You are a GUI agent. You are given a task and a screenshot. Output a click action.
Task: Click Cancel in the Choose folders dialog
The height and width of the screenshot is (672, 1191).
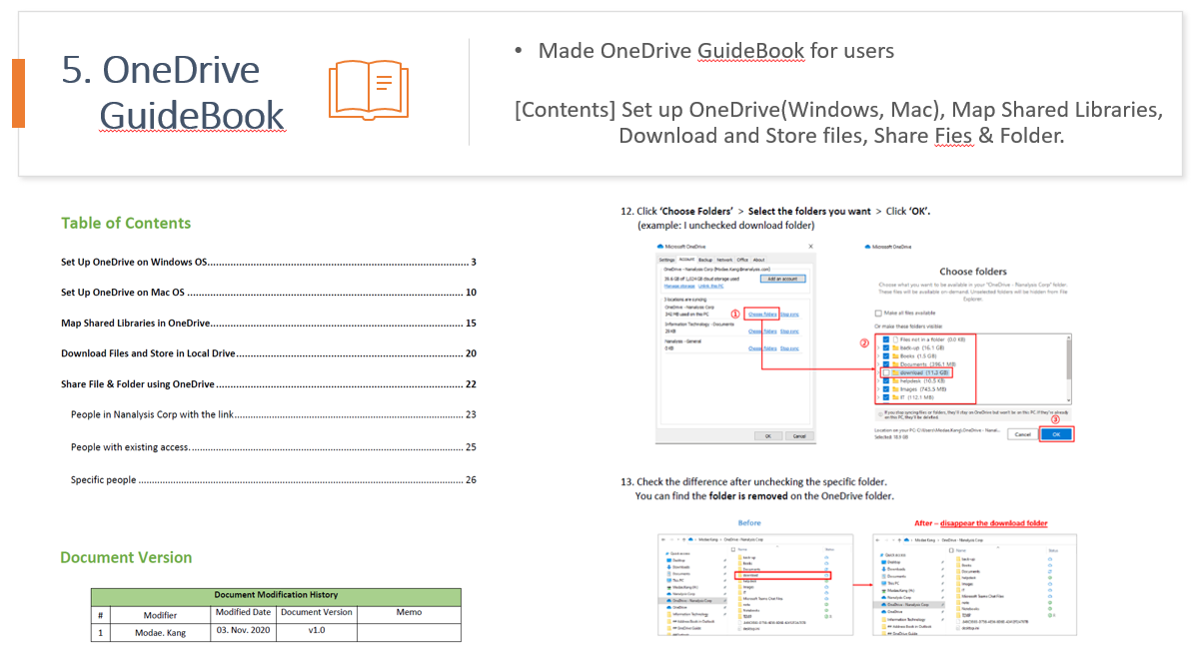[1023, 434]
